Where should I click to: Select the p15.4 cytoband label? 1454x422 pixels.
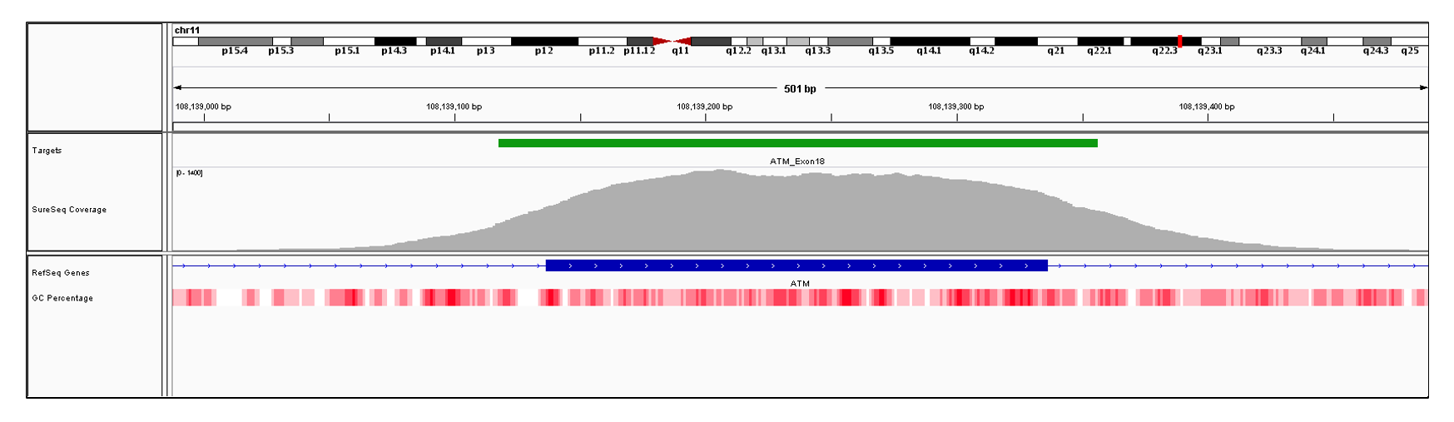pos(235,51)
